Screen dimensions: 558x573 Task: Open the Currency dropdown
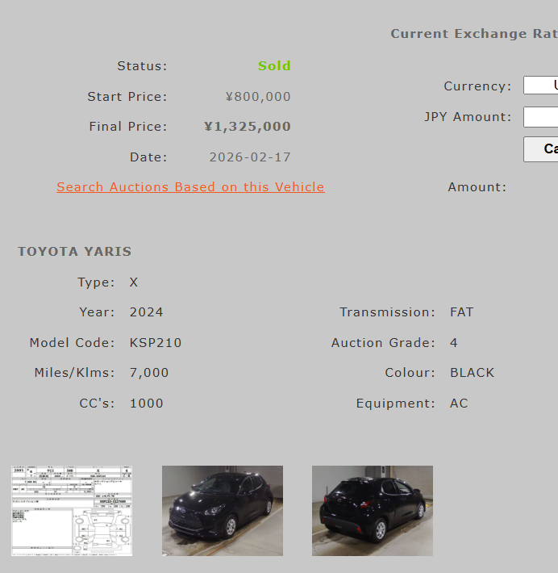[x=541, y=86]
